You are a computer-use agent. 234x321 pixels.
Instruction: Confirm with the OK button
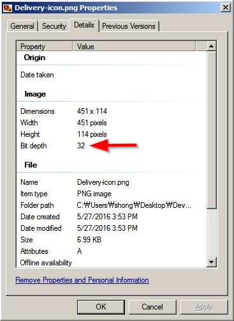(x=101, y=307)
